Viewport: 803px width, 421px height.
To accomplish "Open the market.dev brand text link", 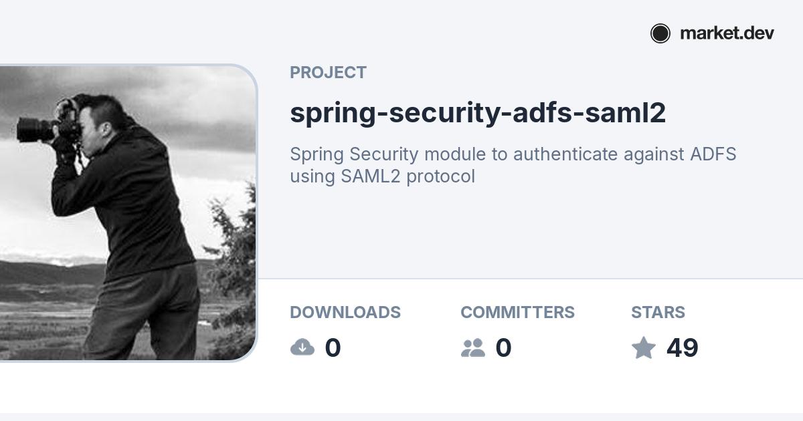I will click(727, 33).
